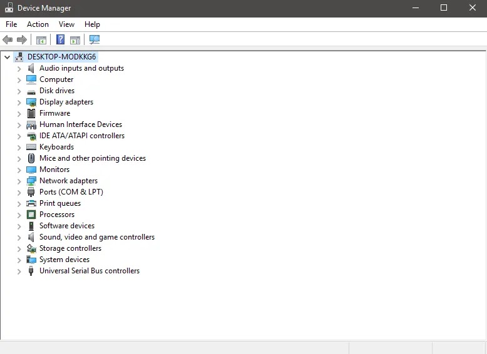487x354 pixels.
Task: Select the IDE ATA/ATAPI controllers label
Action: point(81,136)
